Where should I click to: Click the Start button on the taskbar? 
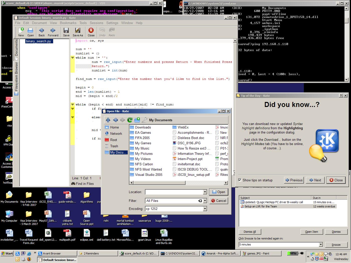pos(7,253)
